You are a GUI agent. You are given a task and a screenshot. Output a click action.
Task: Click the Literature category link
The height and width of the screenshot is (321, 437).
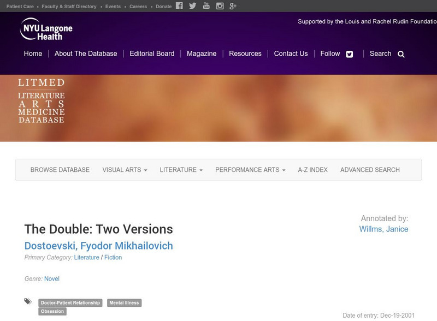[x=86, y=258]
